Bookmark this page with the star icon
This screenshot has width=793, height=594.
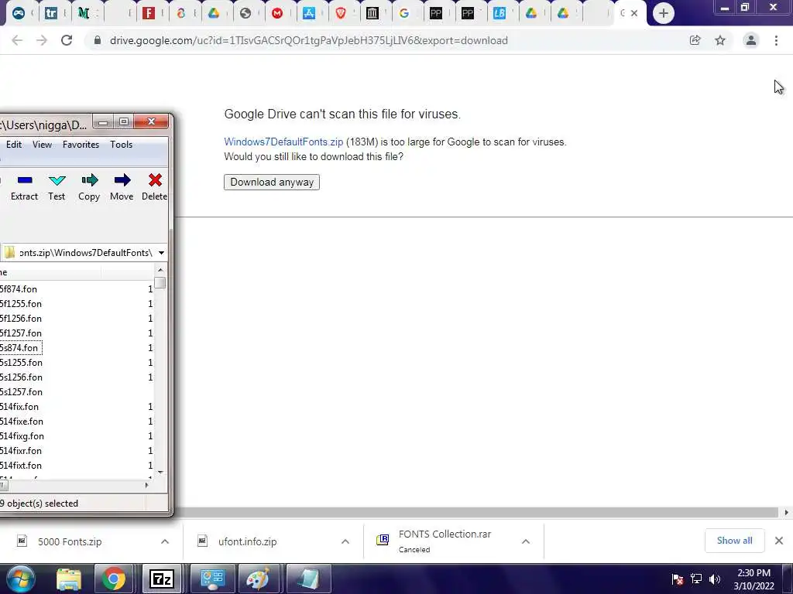pos(720,40)
